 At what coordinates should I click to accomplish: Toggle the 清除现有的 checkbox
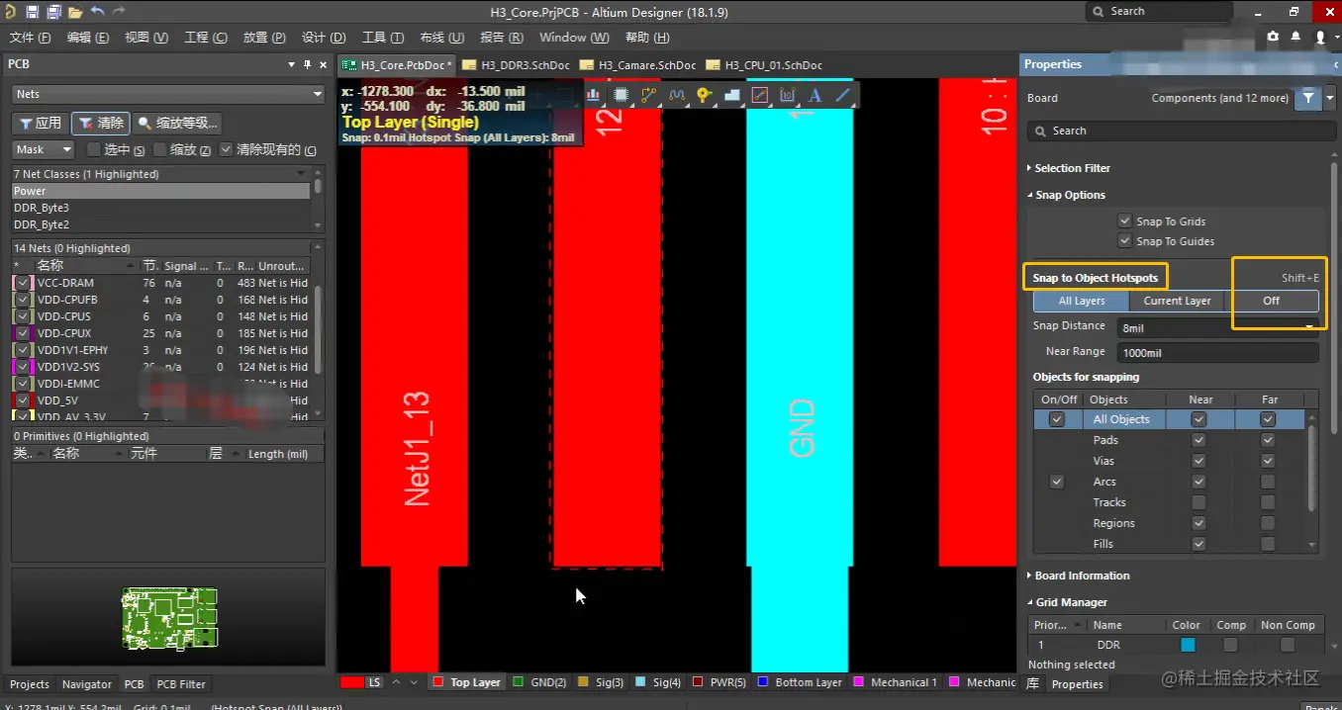[227, 149]
